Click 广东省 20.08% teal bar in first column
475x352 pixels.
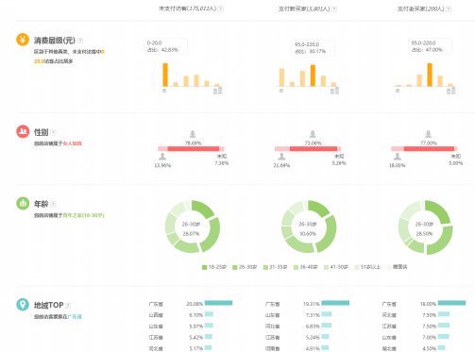click(x=218, y=303)
